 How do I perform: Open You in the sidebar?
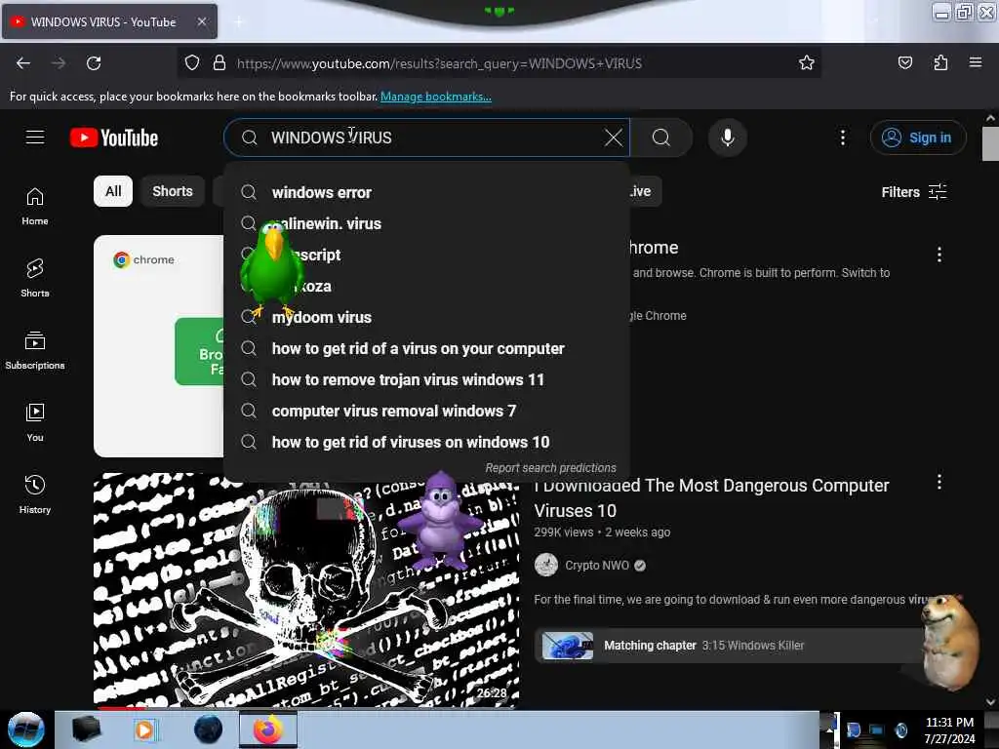point(35,422)
